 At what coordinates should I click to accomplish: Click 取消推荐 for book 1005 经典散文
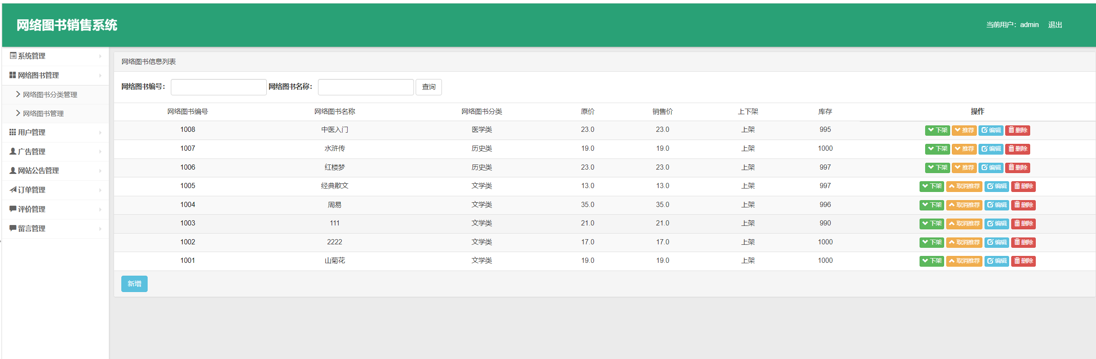(x=964, y=186)
